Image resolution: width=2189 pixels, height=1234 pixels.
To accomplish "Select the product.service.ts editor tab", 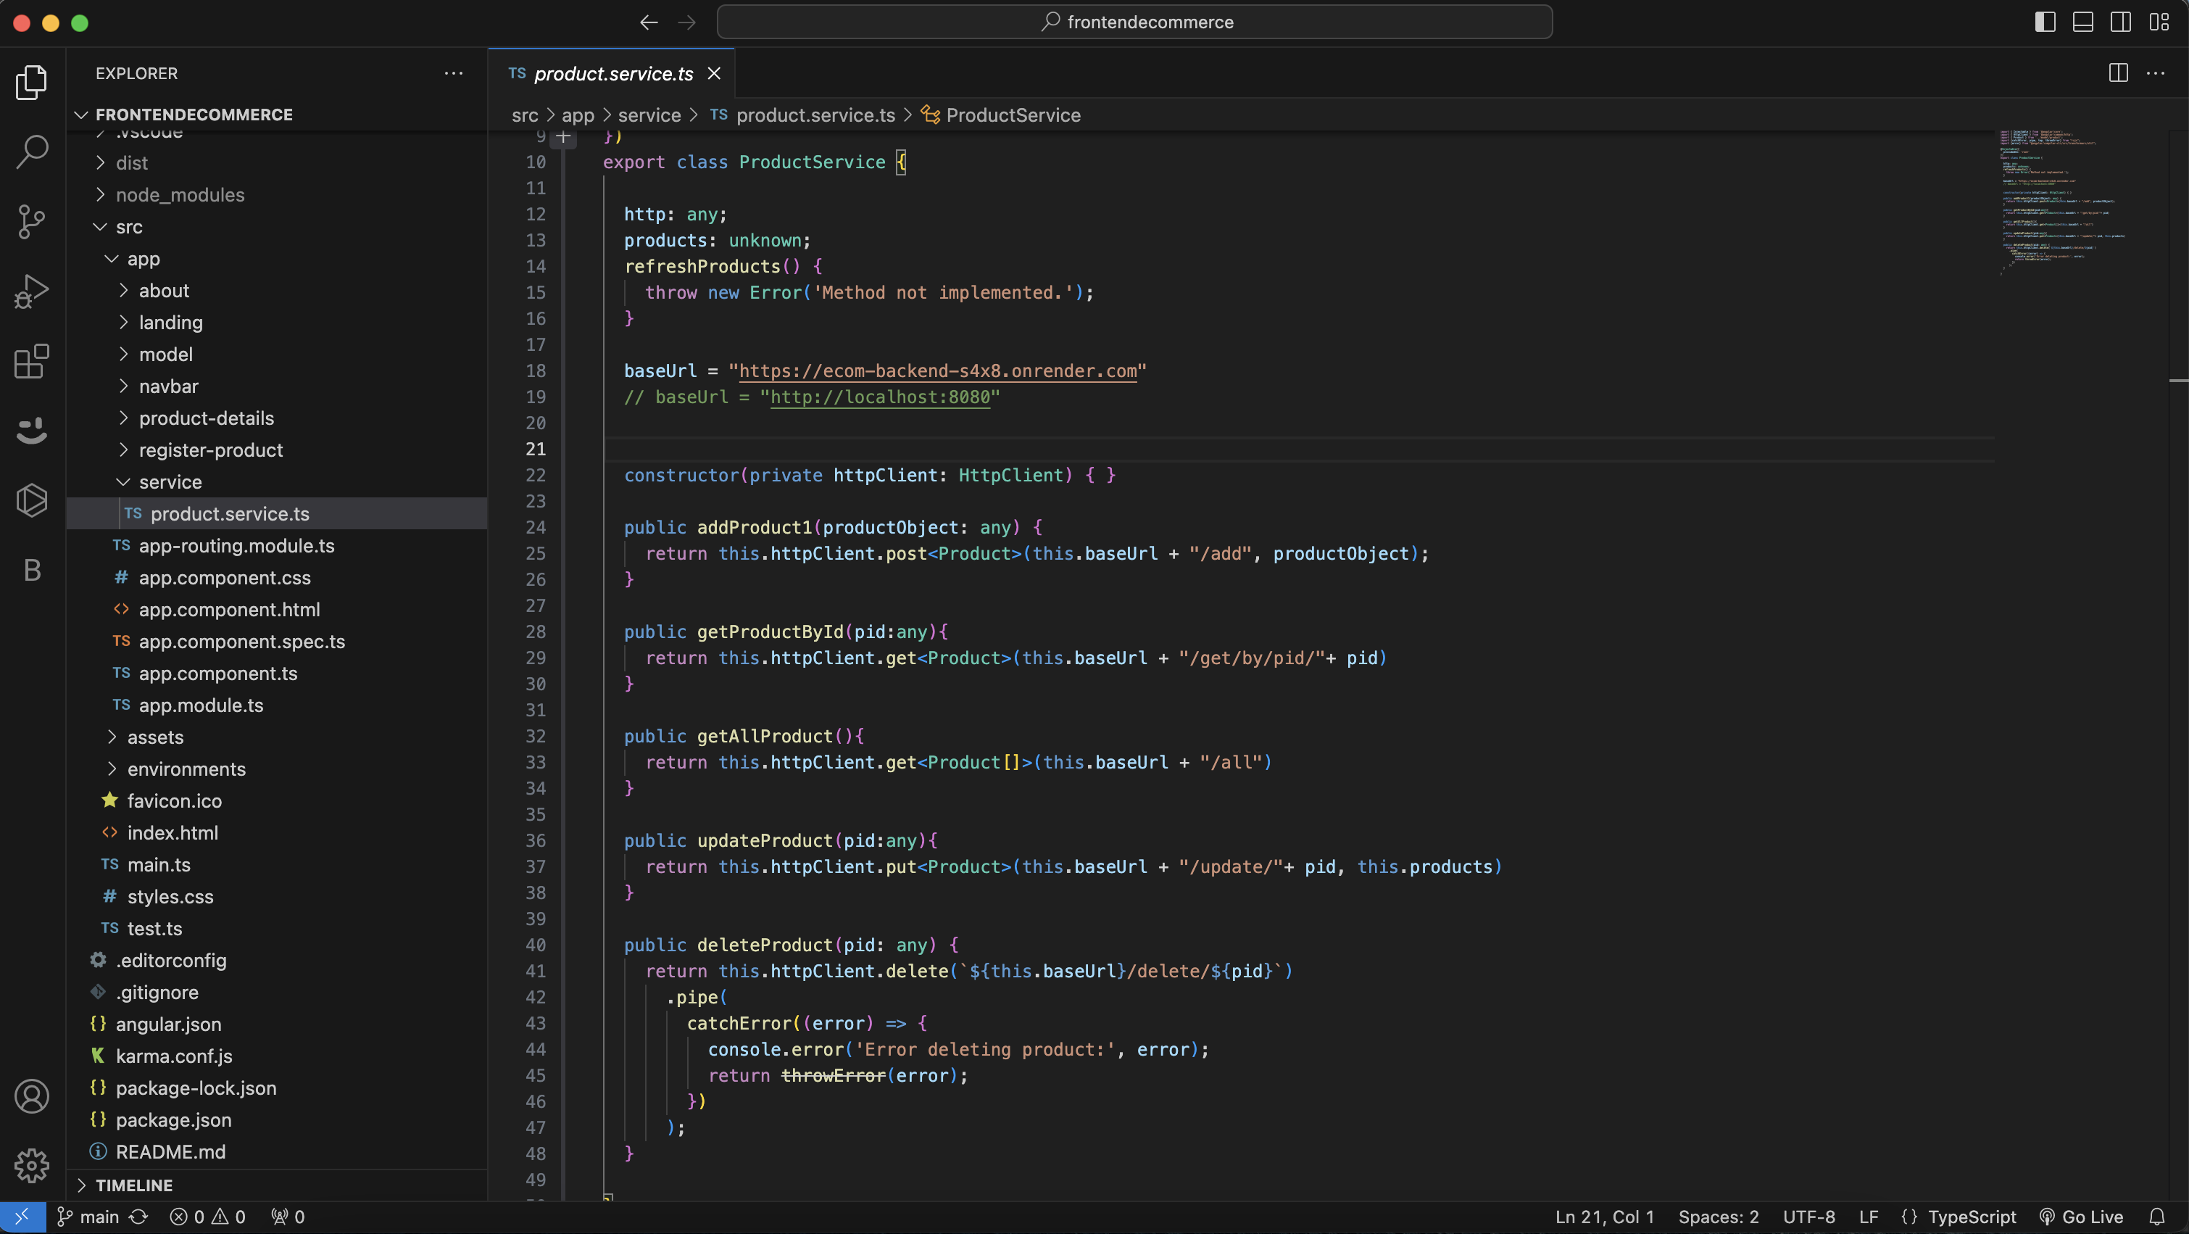I will [612, 74].
